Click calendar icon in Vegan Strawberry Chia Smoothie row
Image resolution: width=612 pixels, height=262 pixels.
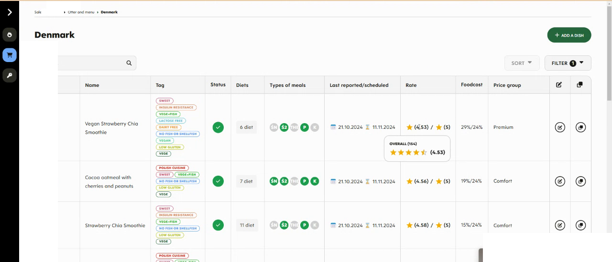coord(333,127)
